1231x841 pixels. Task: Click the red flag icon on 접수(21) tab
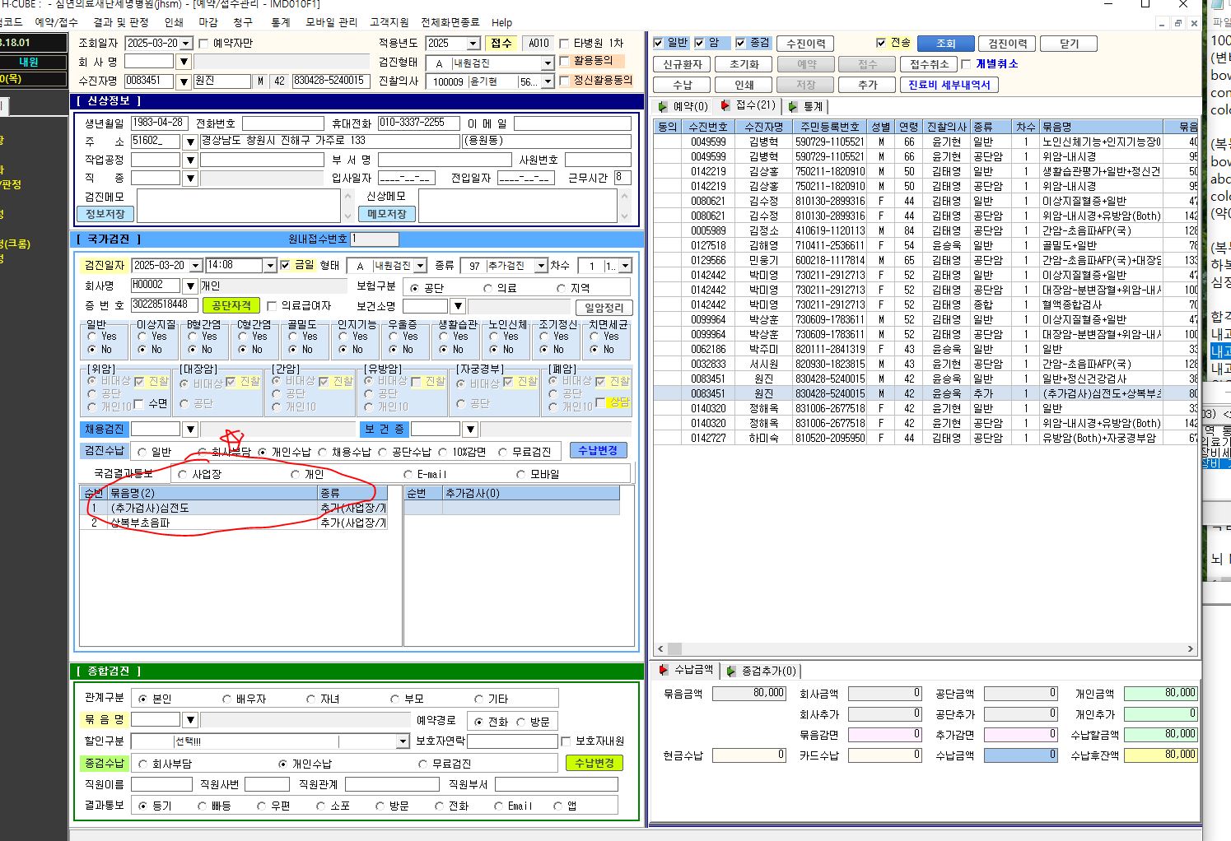[725, 106]
